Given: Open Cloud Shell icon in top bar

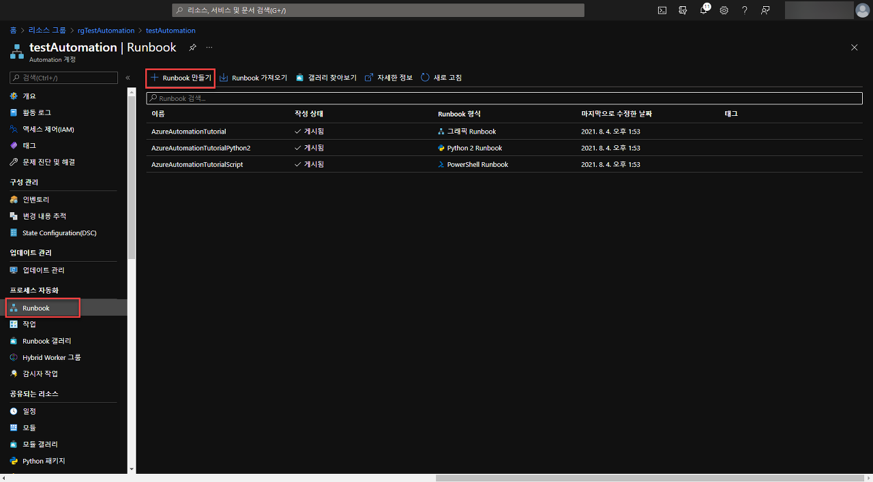Looking at the screenshot, I should 662,10.
